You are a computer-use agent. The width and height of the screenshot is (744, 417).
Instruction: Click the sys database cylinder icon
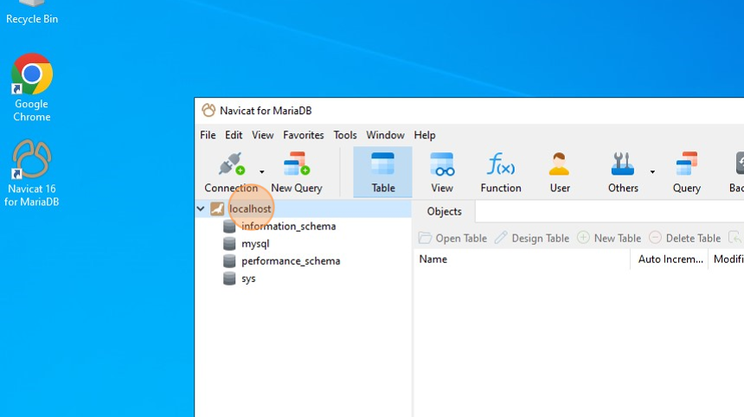(x=229, y=279)
